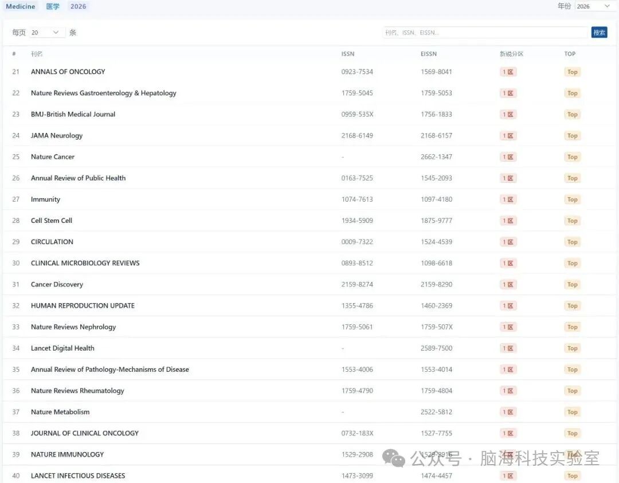Click the Cell Stem Cell journal name

point(52,221)
